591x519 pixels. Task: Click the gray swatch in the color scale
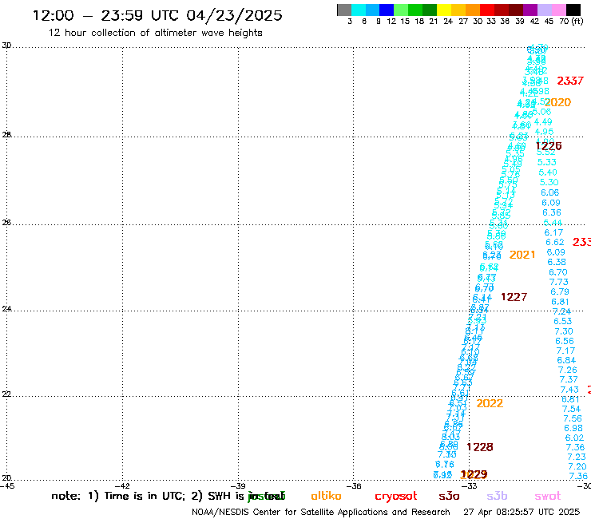point(344,10)
